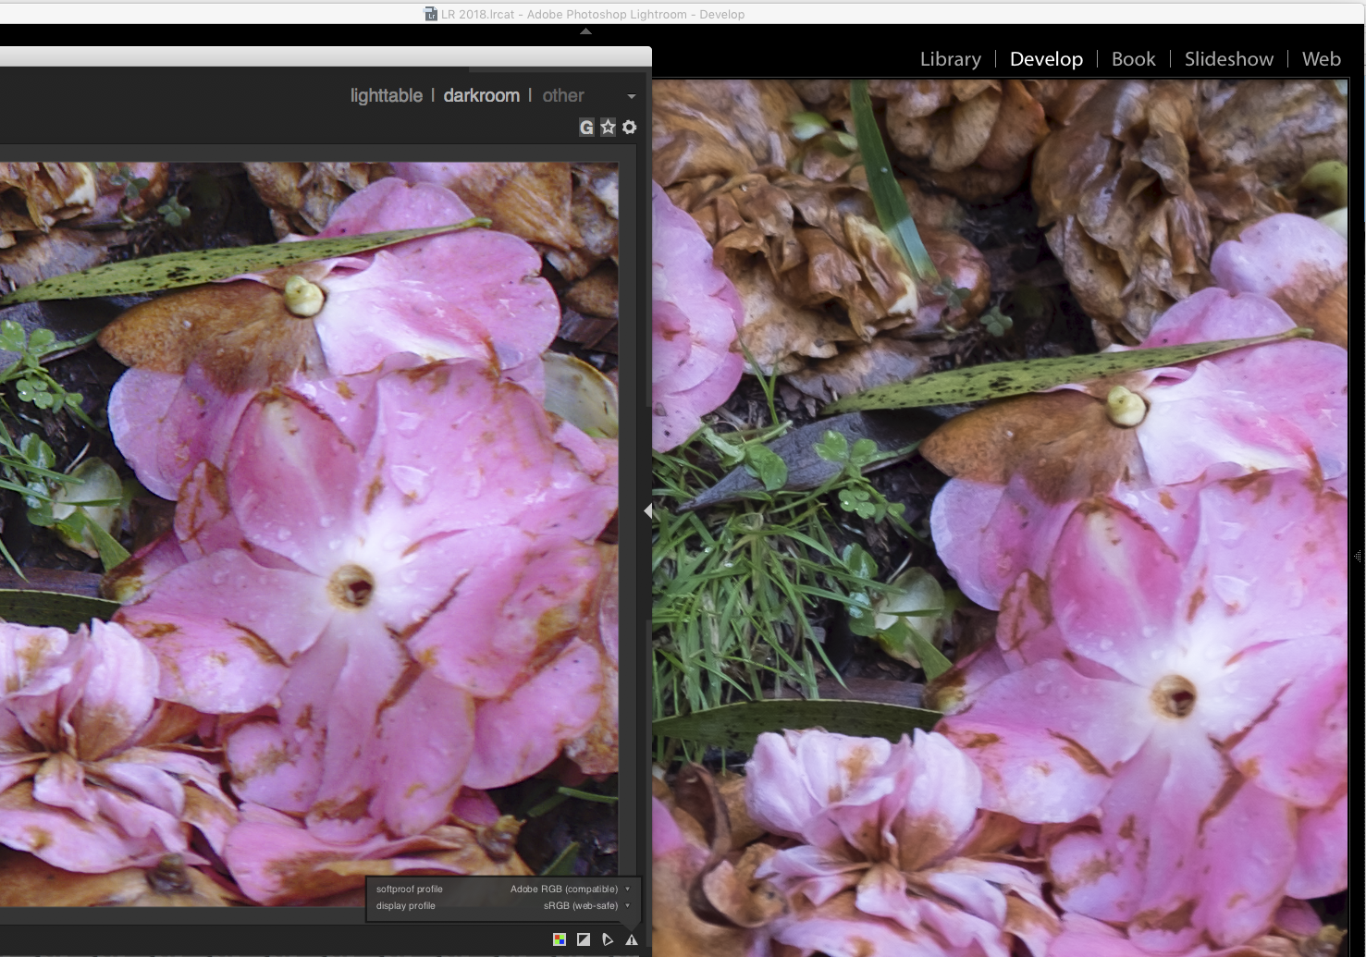
Task: Open the other views link
Action: tap(562, 95)
